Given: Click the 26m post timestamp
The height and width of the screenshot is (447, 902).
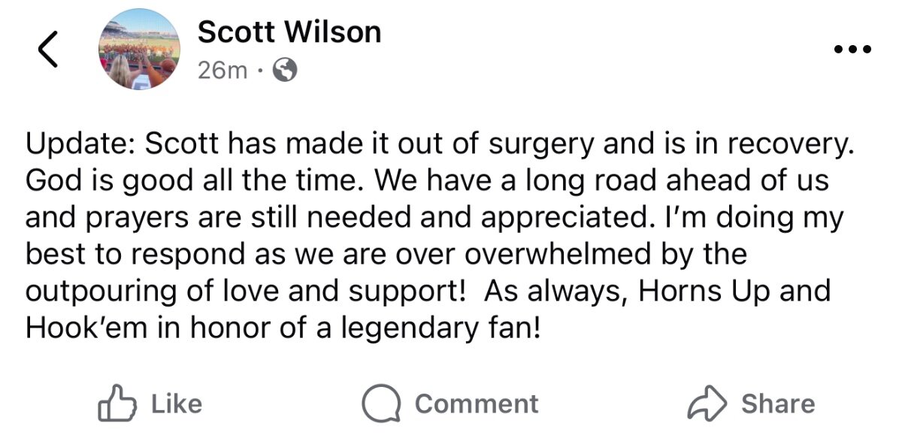Looking at the screenshot, I should [x=222, y=70].
